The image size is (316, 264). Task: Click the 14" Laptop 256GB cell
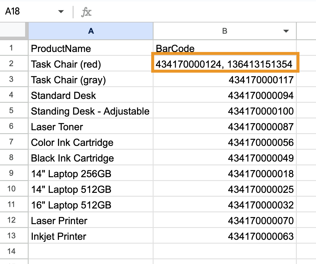[x=90, y=174]
